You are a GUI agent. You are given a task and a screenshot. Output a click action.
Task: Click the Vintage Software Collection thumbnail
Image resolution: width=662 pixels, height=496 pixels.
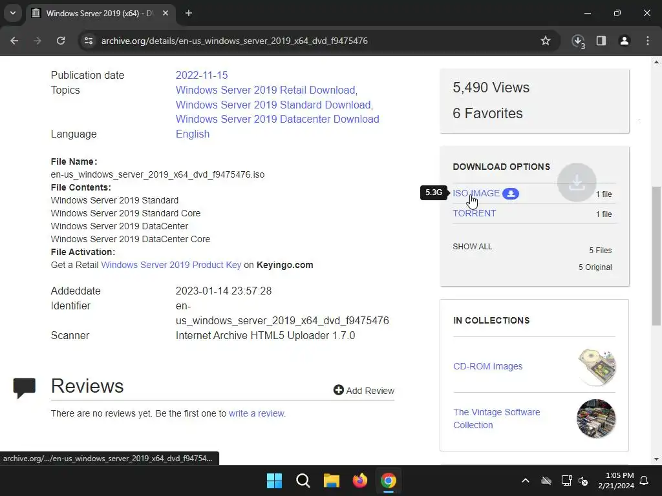pyautogui.click(x=596, y=418)
